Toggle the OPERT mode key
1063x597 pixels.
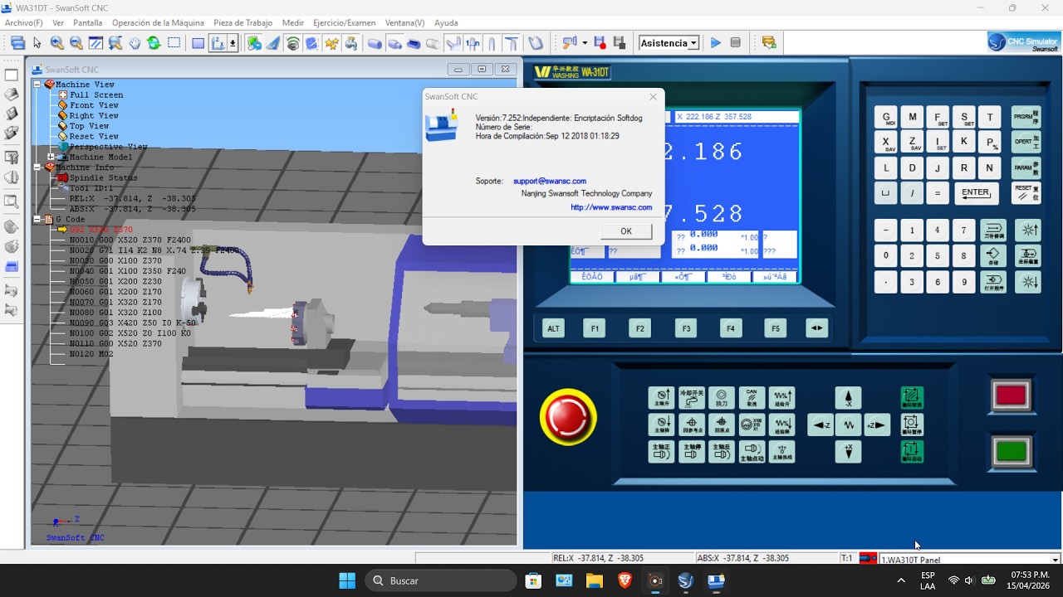(1026, 142)
